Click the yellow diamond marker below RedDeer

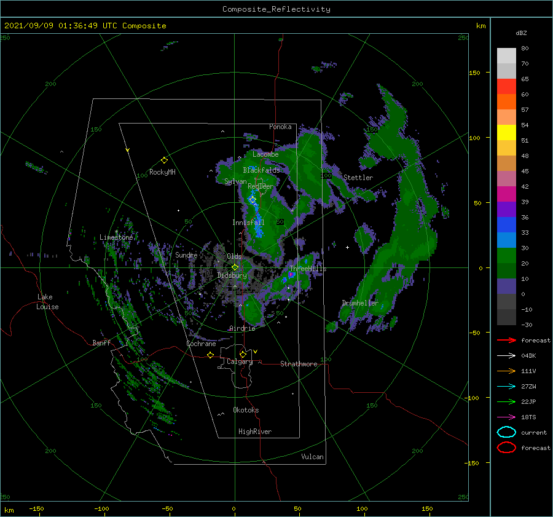[253, 200]
